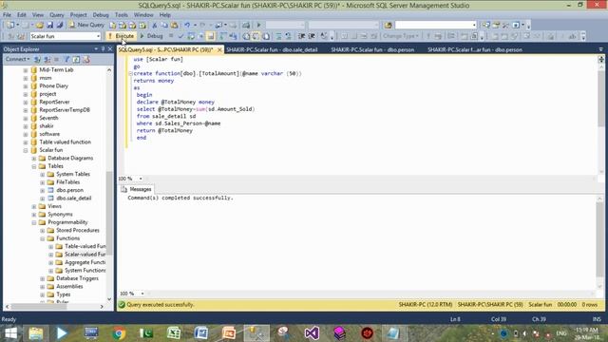Click the Windows Start button
Screen dimensions: 608x342
coord(10,333)
